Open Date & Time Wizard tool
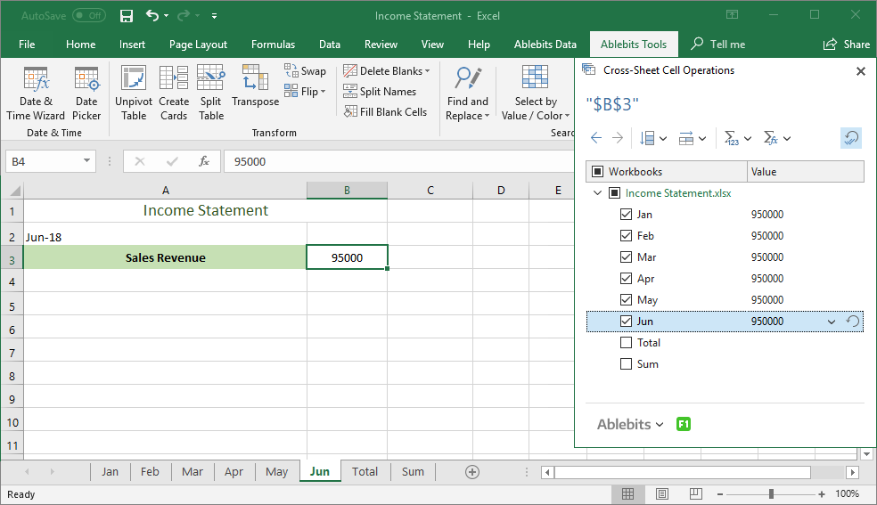 click(36, 94)
